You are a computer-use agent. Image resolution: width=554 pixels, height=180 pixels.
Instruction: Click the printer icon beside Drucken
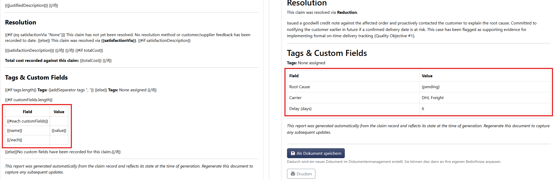tap(293, 174)
